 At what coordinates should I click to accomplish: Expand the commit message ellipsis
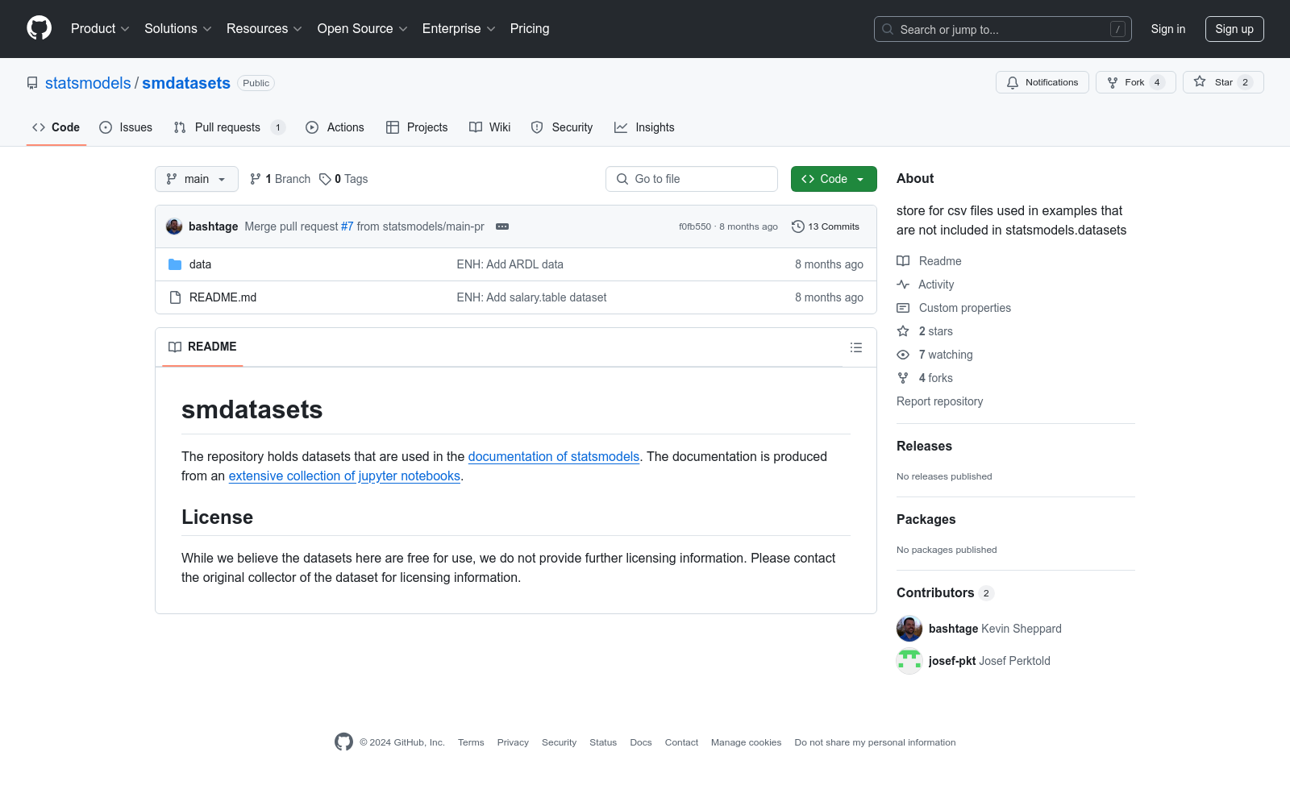click(502, 226)
